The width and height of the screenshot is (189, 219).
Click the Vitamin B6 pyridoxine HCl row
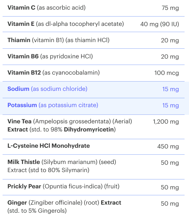[x=93, y=57]
